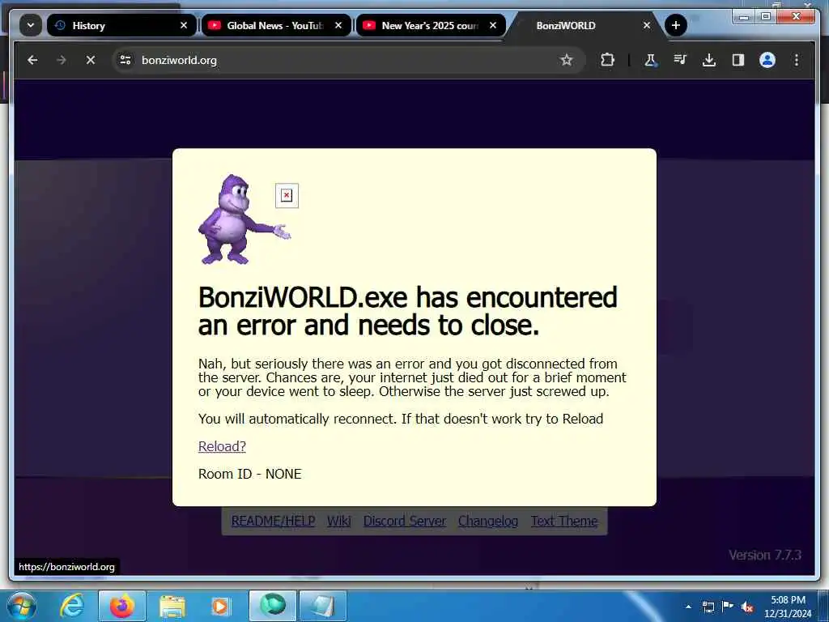
Task: Open the network tray icon
Action: [708, 607]
